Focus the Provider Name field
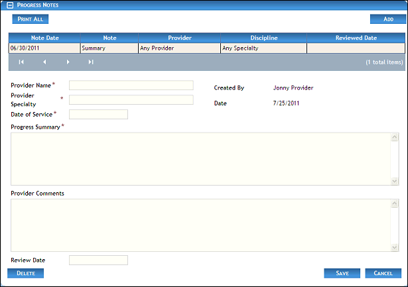408x287 pixels. pos(131,85)
